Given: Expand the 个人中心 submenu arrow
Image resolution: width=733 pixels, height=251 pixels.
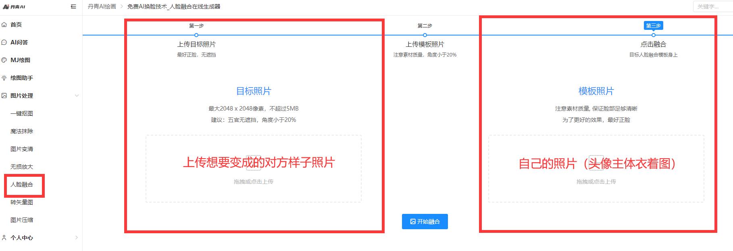Looking at the screenshot, I should coord(77,238).
